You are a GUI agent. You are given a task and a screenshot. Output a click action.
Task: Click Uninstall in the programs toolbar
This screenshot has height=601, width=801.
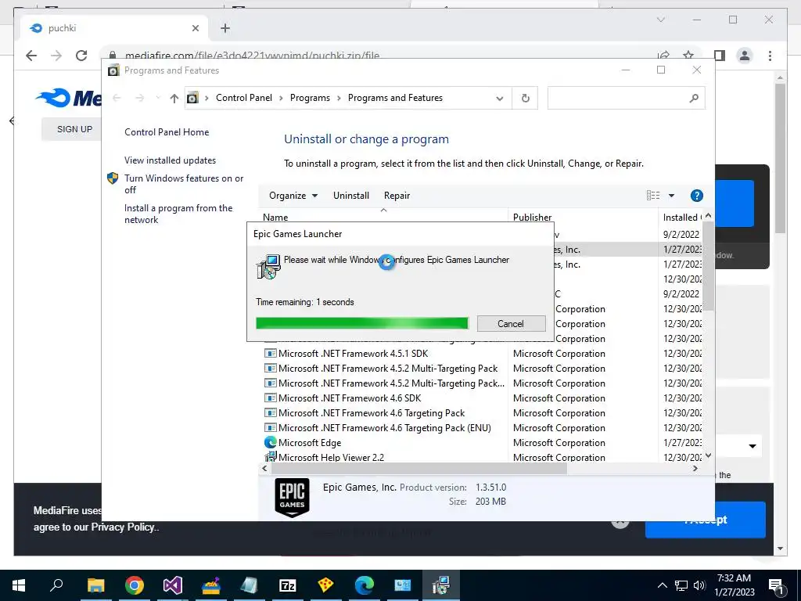tap(351, 196)
